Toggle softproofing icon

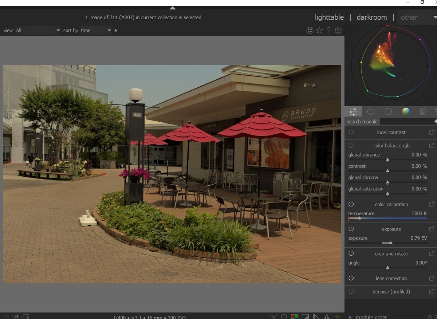coord(316,317)
